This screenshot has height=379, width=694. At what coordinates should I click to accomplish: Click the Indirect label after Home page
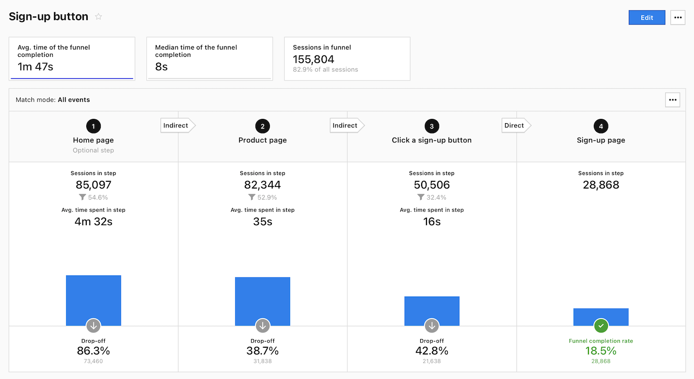[x=176, y=126]
